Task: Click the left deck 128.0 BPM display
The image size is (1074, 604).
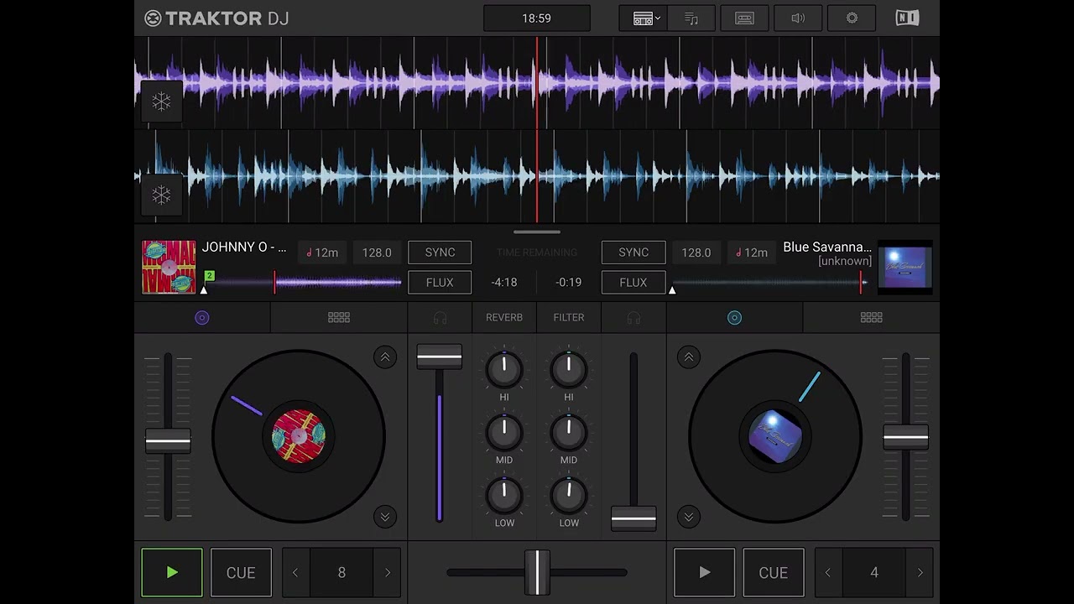Action: tap(377, 253)
